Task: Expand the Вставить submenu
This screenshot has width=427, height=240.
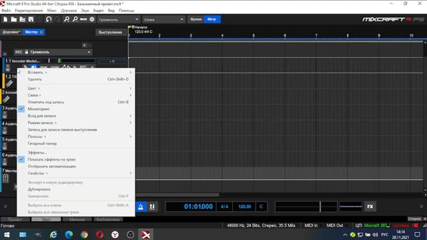Action: pyautogui.click(x=76, y=73)
